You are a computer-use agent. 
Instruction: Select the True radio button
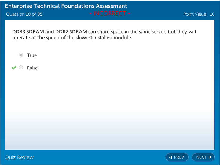21,55
